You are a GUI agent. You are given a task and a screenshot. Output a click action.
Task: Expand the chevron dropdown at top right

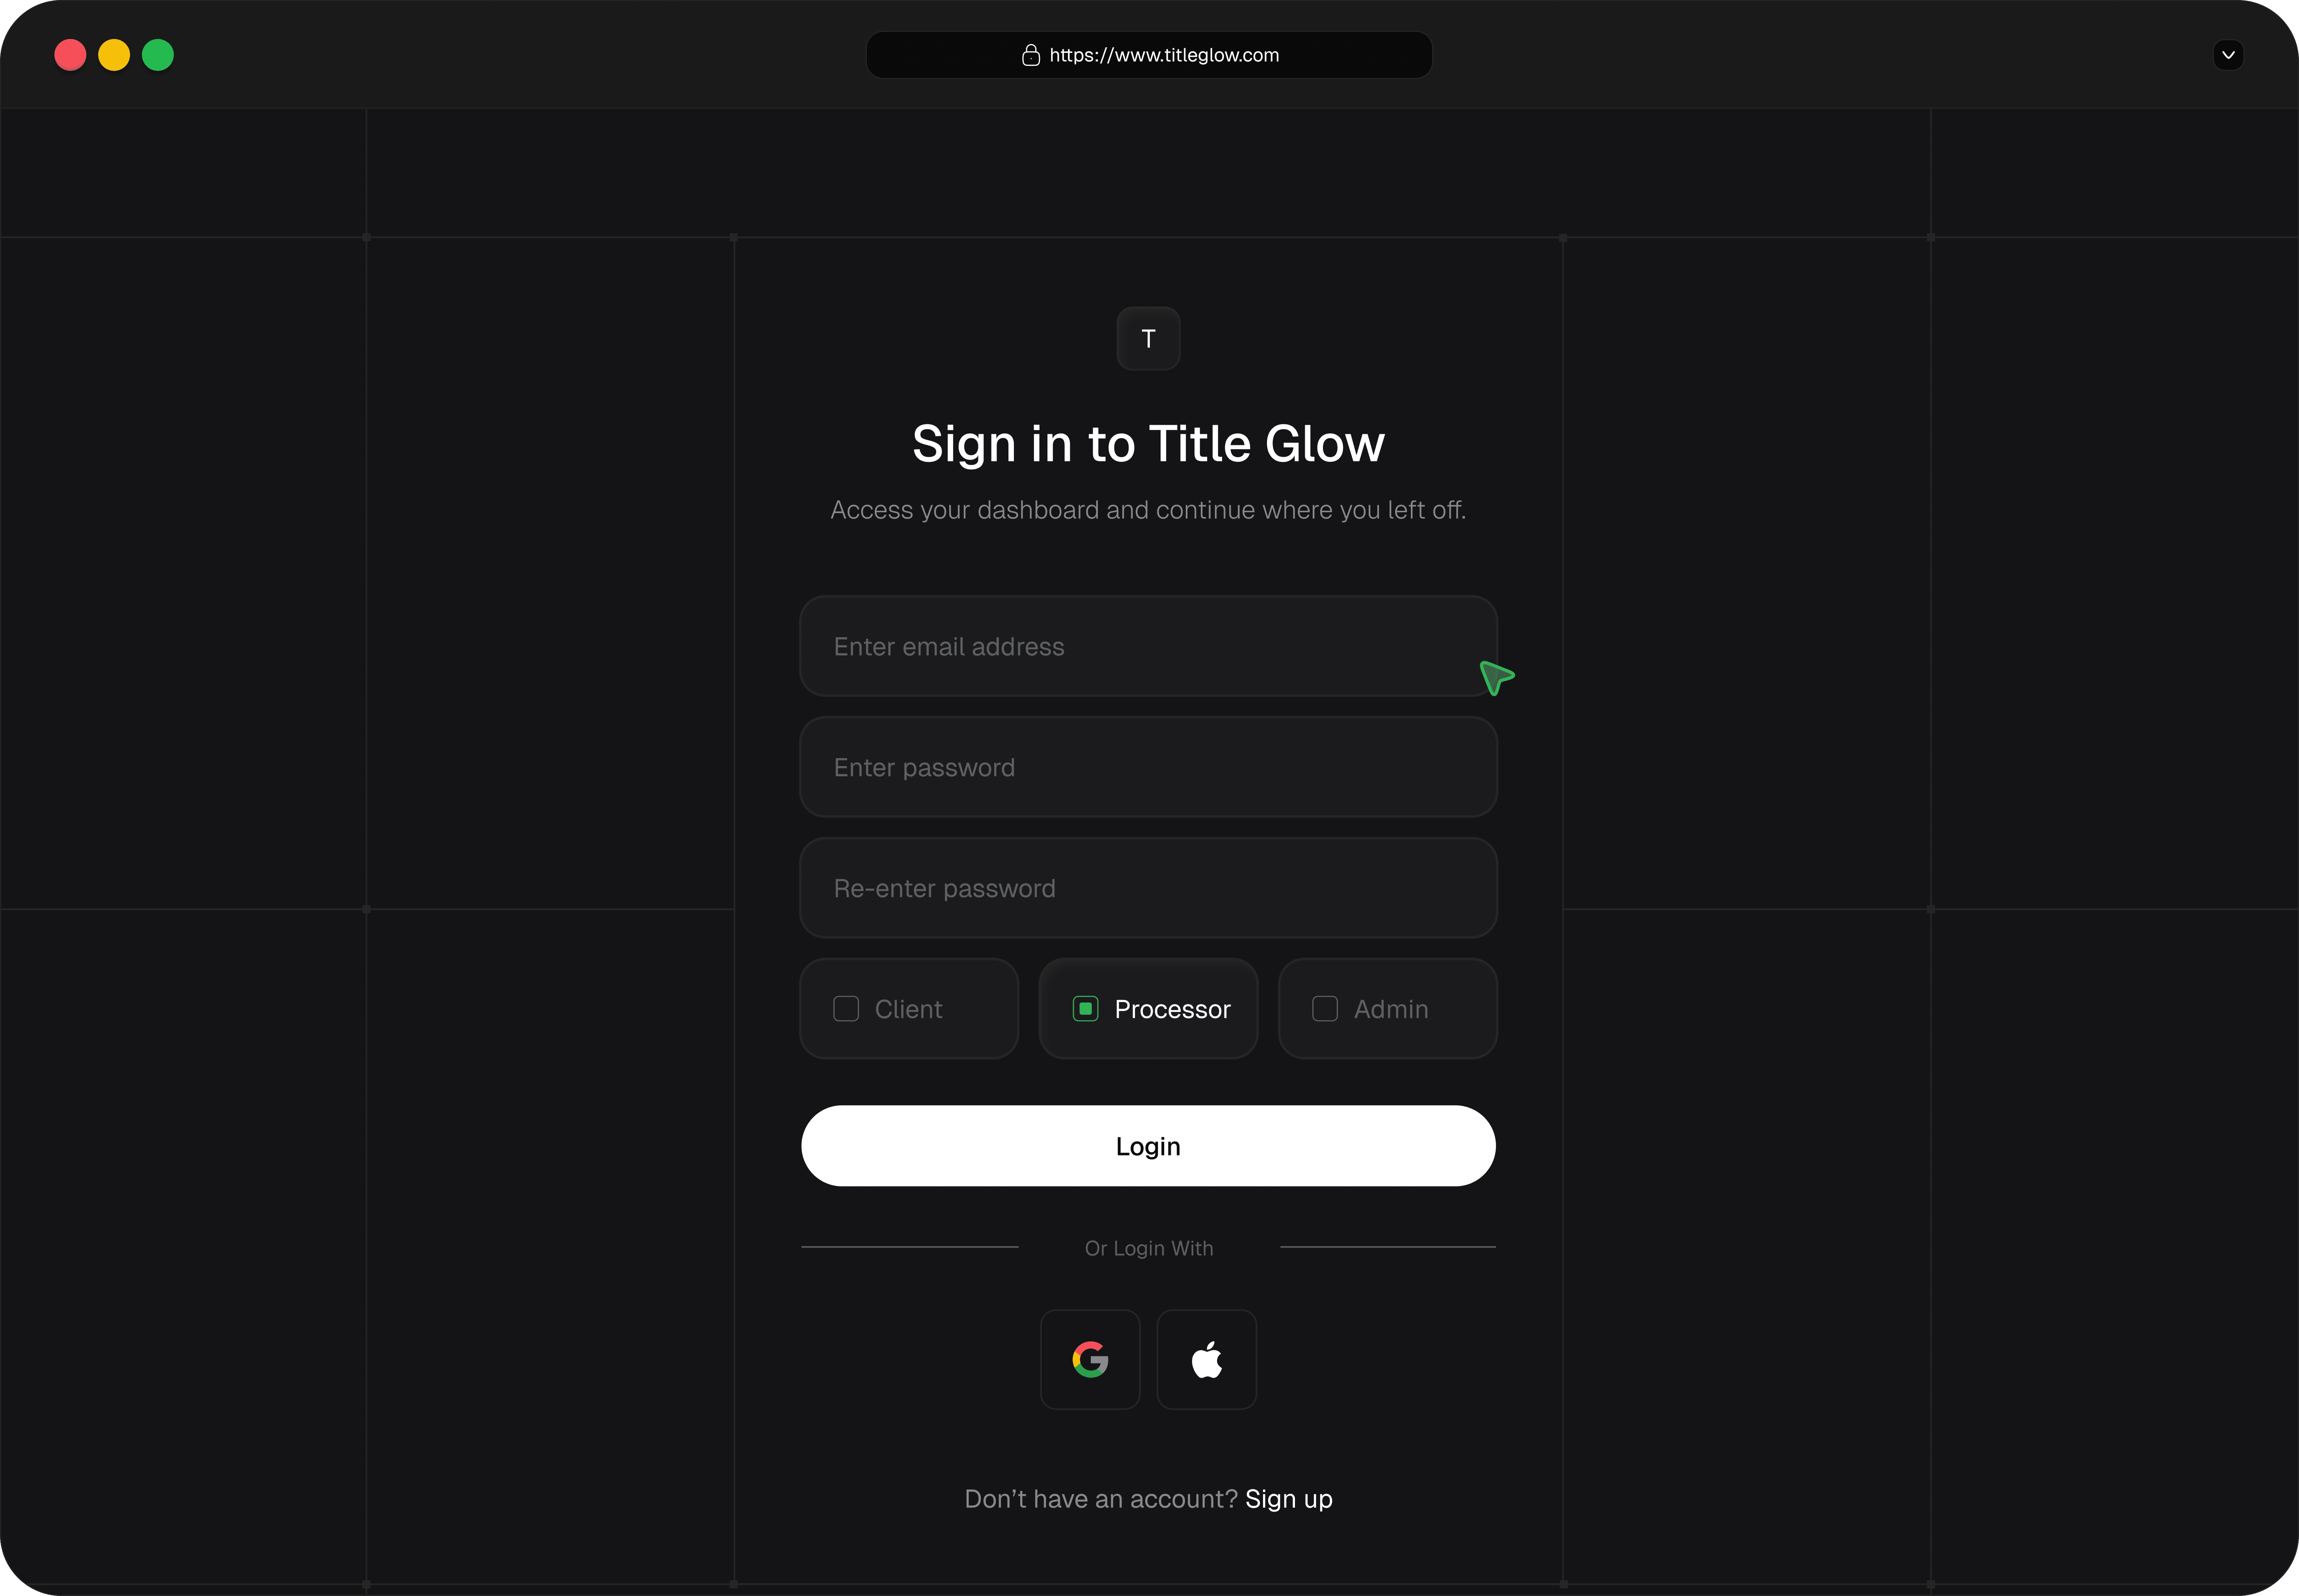[2228, 55]
